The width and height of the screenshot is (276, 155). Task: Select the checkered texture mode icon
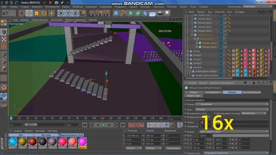4,39
